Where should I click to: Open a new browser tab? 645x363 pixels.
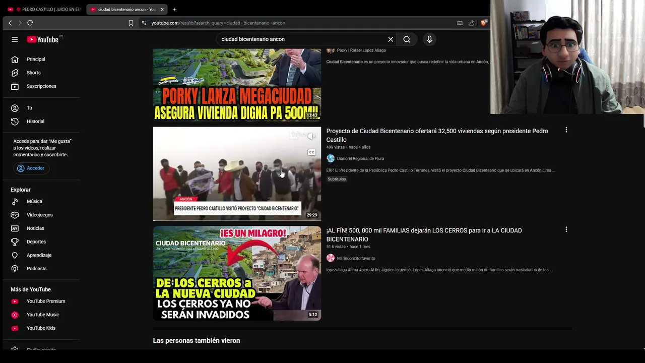click(x=174, y=9)
